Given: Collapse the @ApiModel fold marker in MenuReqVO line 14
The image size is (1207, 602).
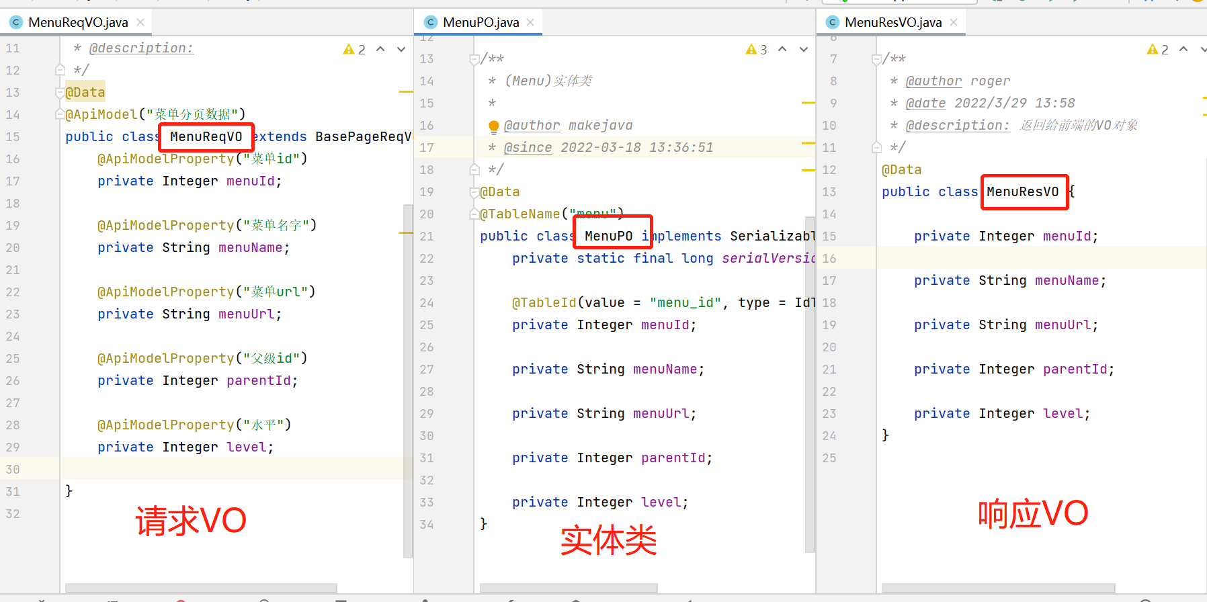Looking at the screenshot, I should (x=60, y=114).
